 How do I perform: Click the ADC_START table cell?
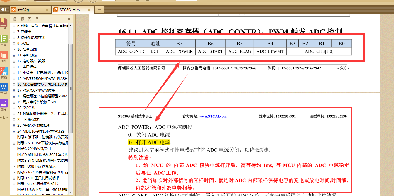[x=211, y=51]
